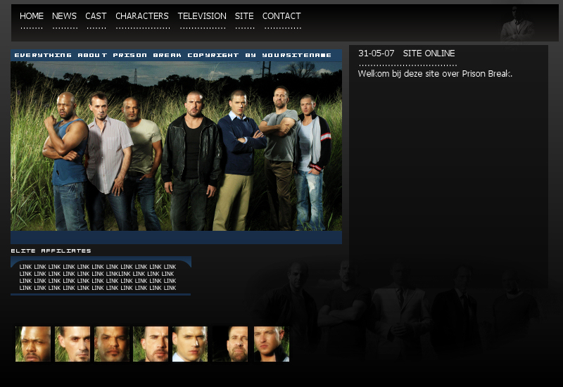Select CHARACTERS in the navigation bar
Image resolution: width=563 pixels, height=387 pixels.
142,16
